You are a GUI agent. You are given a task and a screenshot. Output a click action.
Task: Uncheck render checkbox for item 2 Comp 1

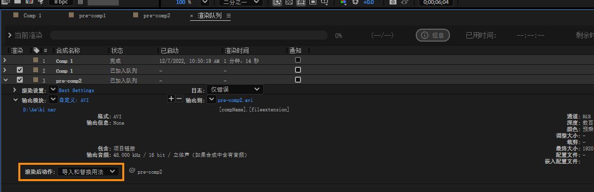(20, 70)
